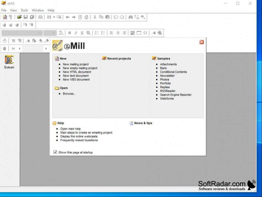262x197 pixels.
Task: Click the clipboard Paste icon
Action: (x=107, y=17)
